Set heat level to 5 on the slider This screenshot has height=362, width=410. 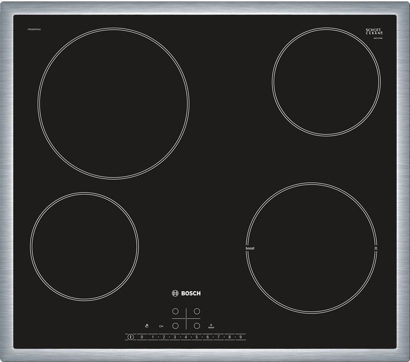(x=197, y=337)
